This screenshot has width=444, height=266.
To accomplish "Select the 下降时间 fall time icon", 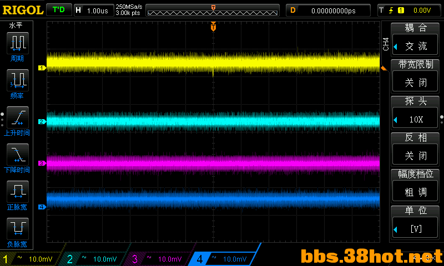I will click(18, 155).
